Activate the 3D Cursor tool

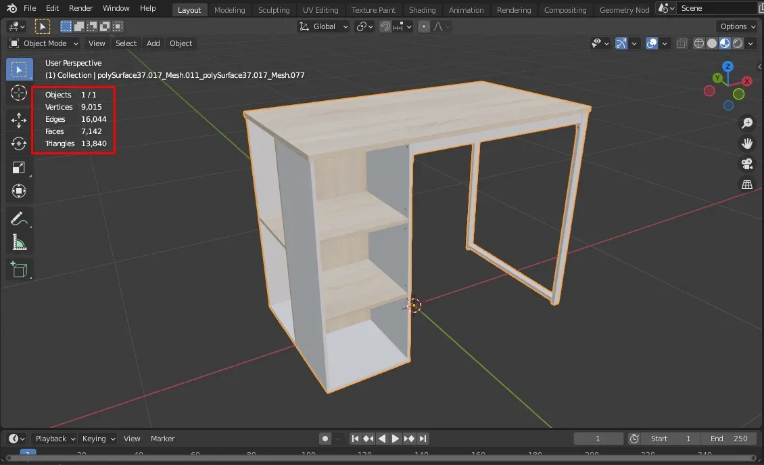pos(19,93)
